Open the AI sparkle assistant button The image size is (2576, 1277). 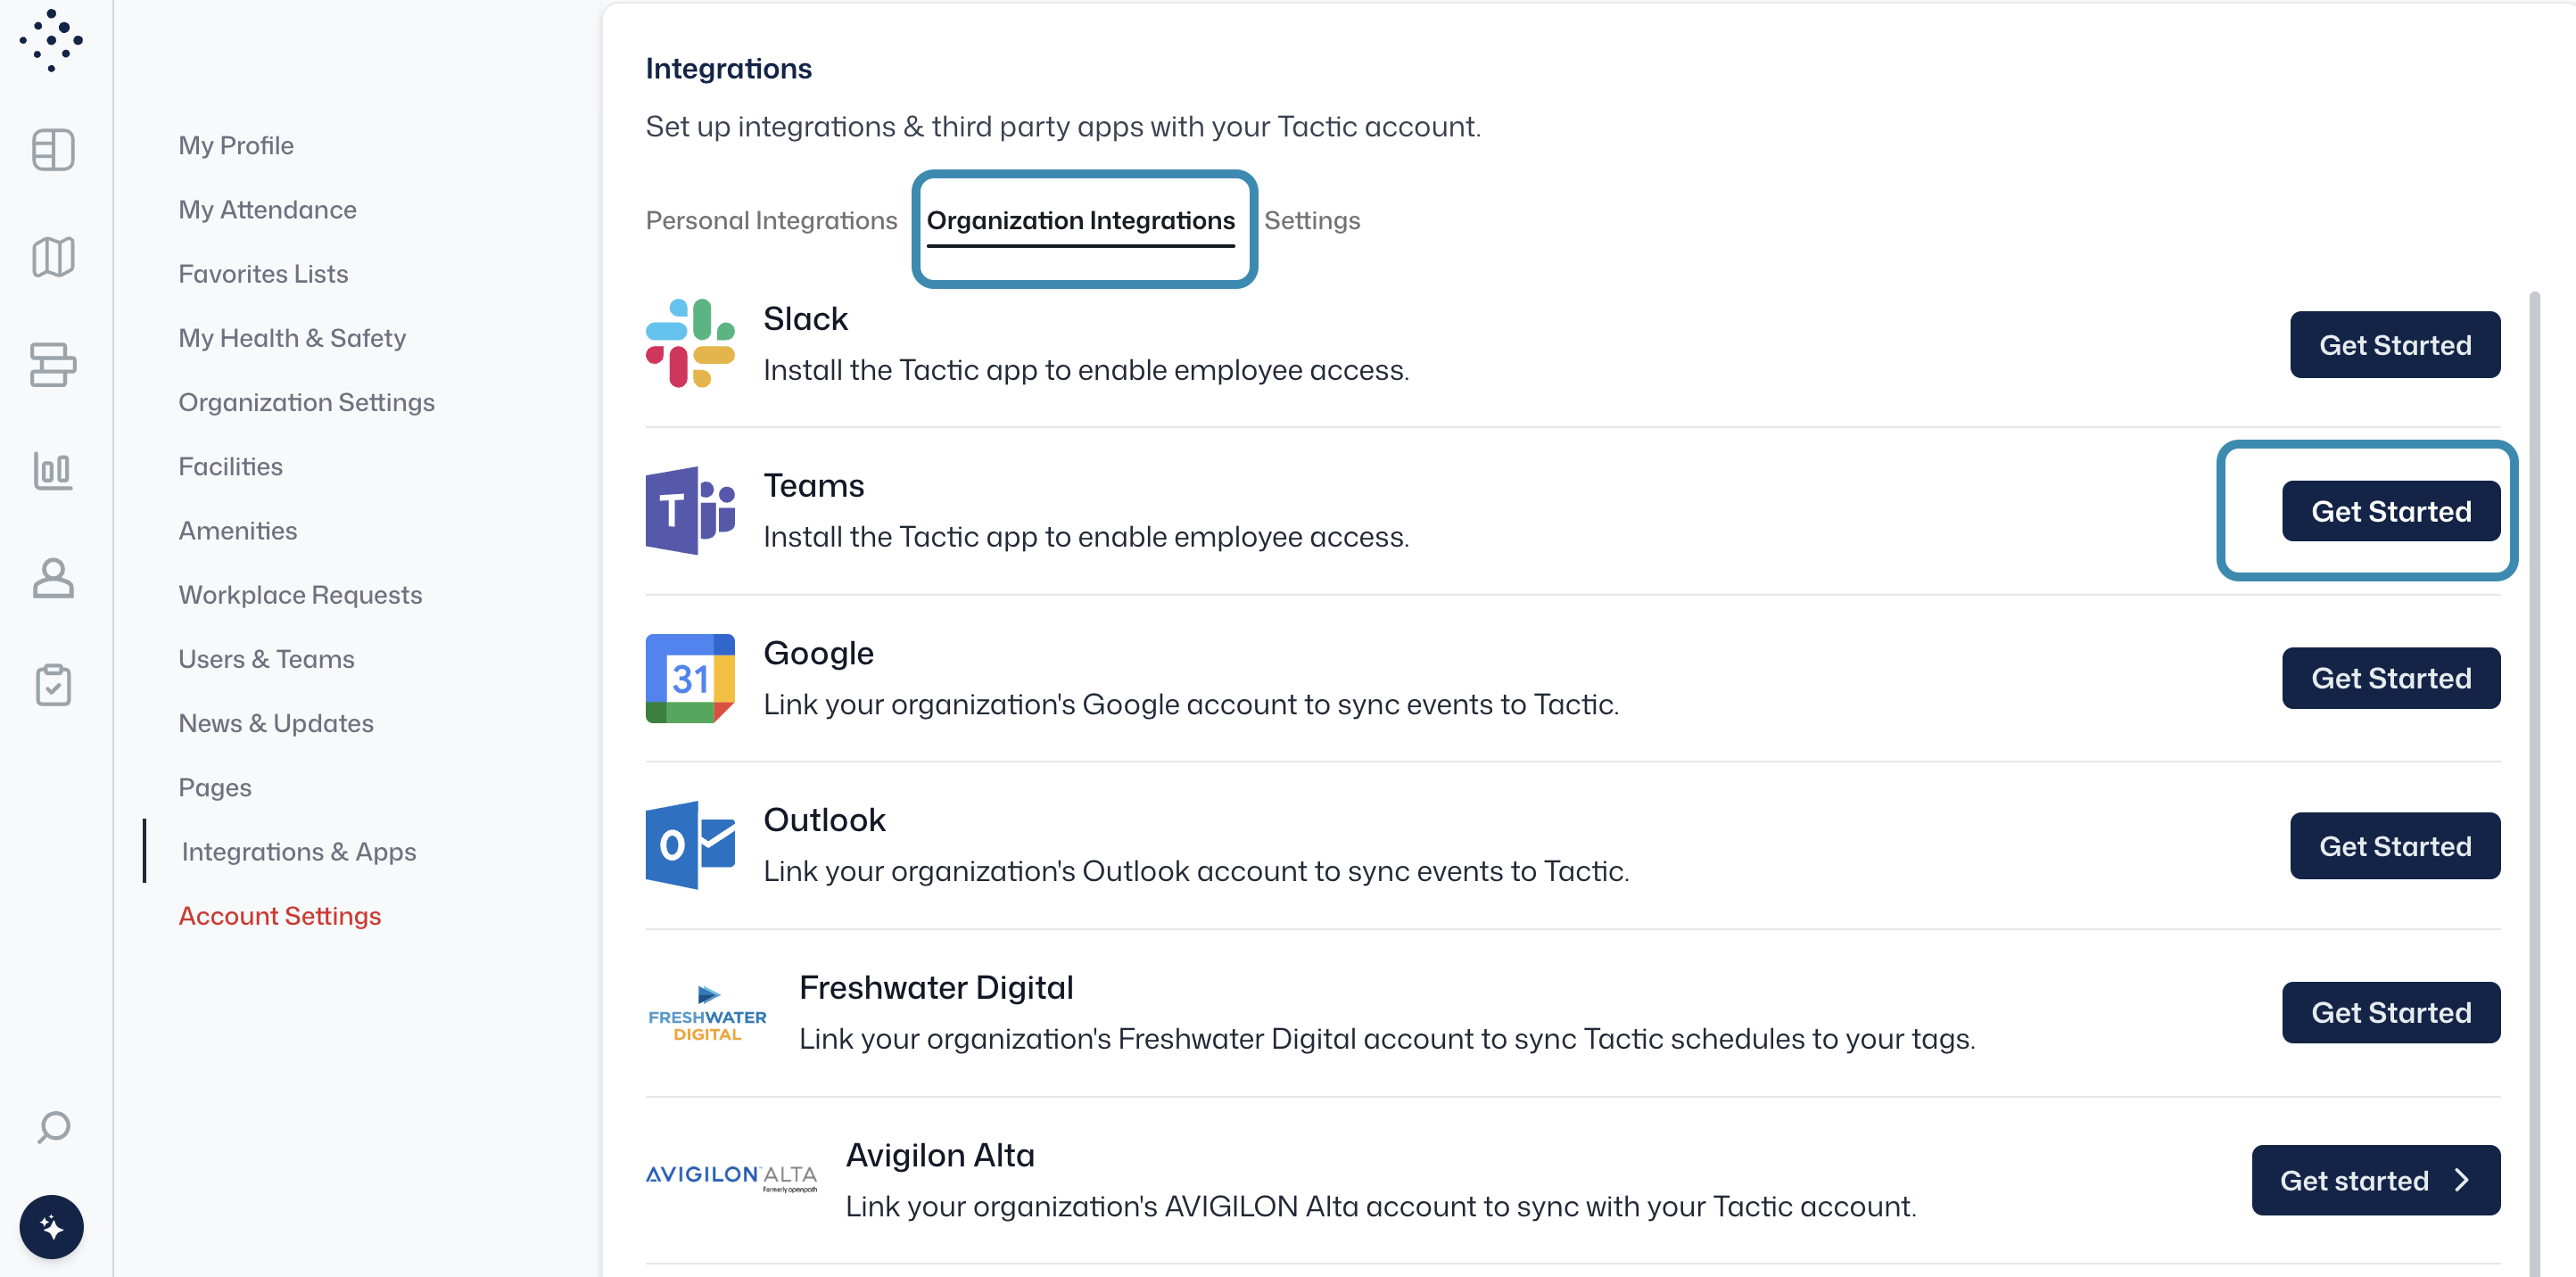(x=52, y=1226)
